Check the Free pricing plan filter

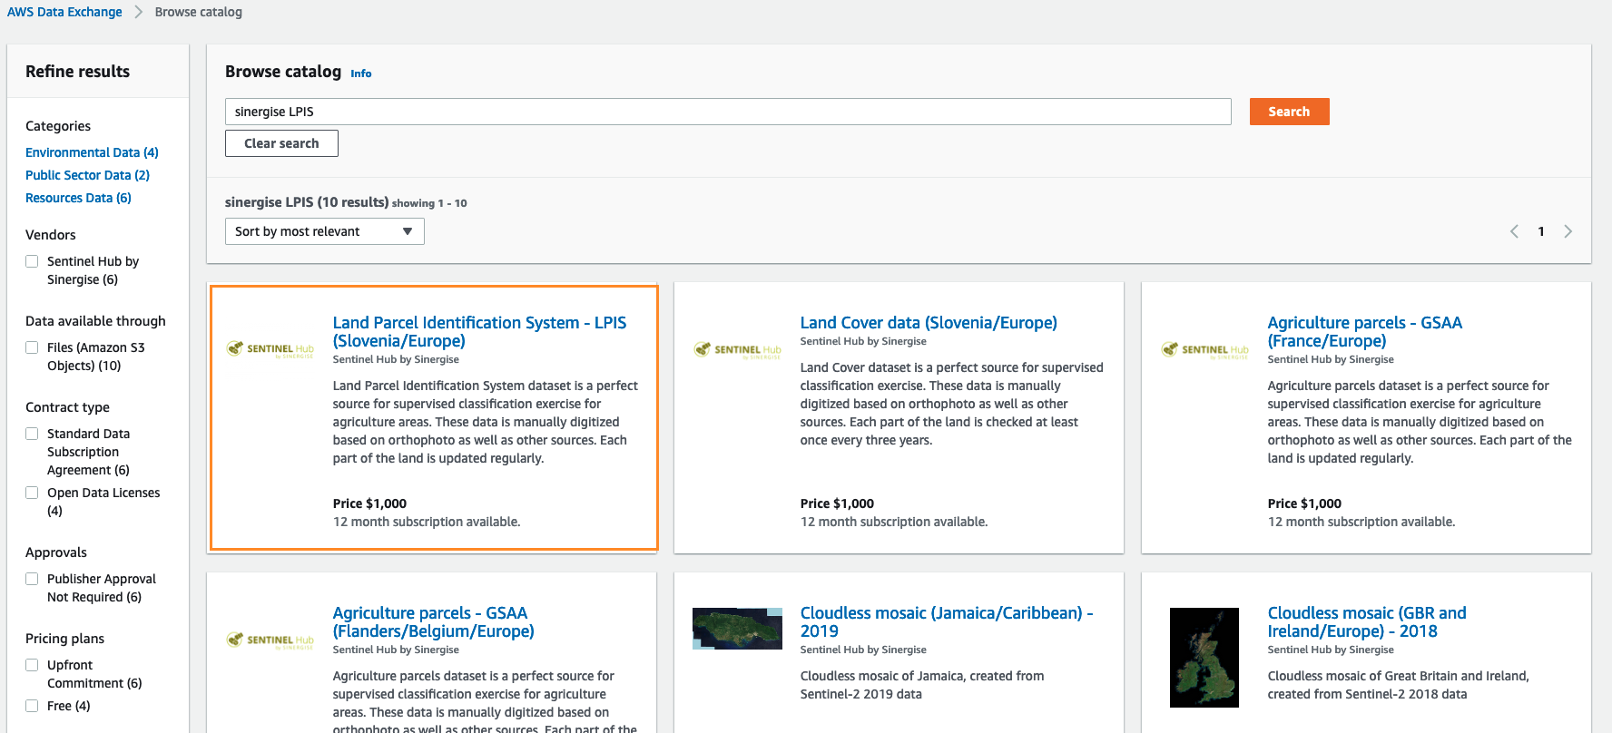[32, 706]
